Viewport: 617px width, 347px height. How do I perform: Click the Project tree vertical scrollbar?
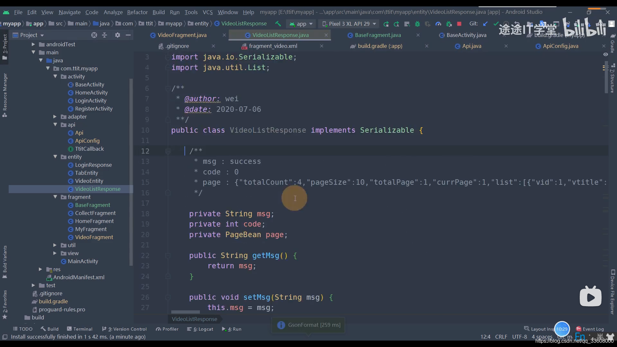tap(131, 172)
